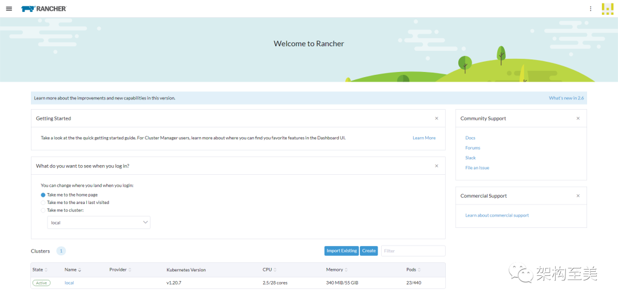Open the Slack link
This screenshot has height=301, width=618.
pos(470,158)
